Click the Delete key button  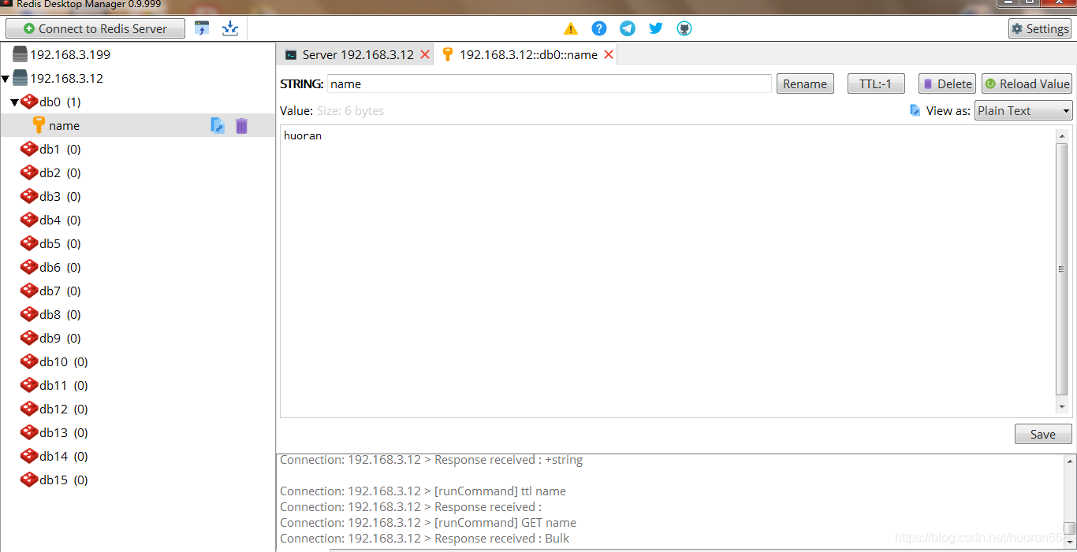947,83
